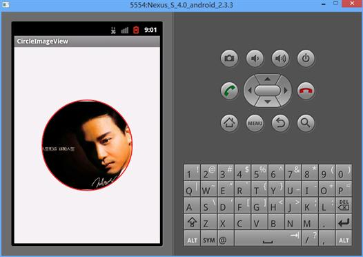Click the 3G data icon
This screenshot has width=363, height=257.
pyautogui.click(x=113, y=30)
